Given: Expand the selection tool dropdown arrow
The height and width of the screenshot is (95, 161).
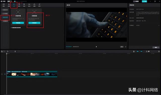Looking at the screenshot, I should (4, 52).
